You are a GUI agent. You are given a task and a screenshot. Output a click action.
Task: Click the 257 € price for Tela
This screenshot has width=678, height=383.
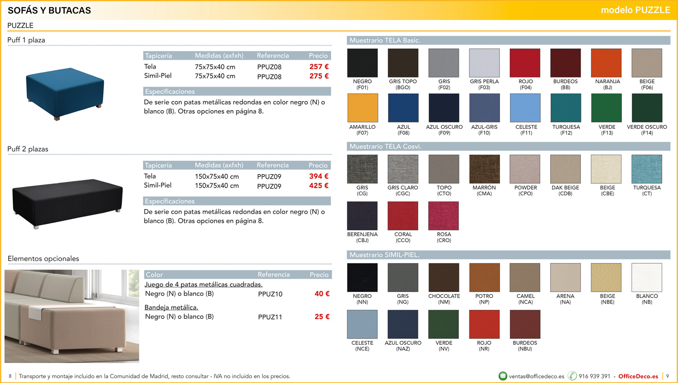(319, 67)
